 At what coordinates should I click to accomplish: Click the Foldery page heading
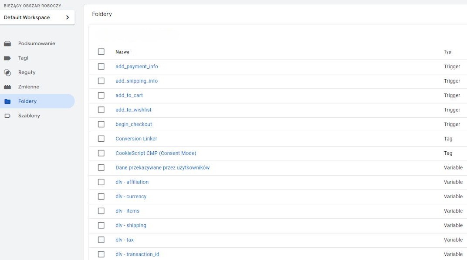102,14
